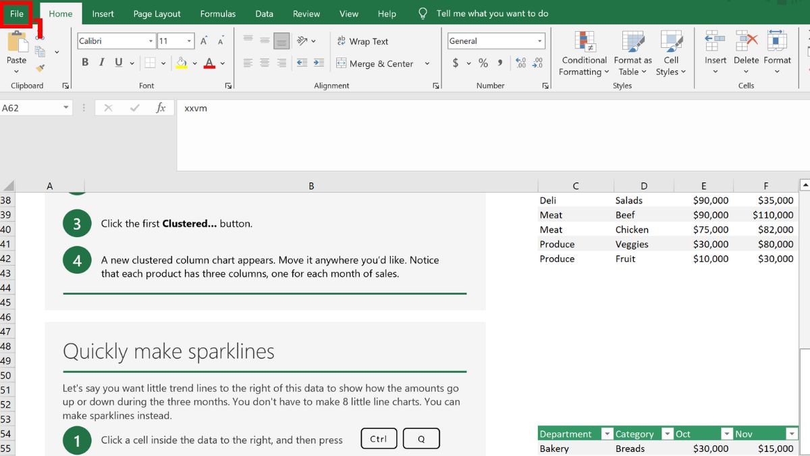Switch to the Formulas ribbon tab
Screen dimensions: 810x456
[217, 14]
